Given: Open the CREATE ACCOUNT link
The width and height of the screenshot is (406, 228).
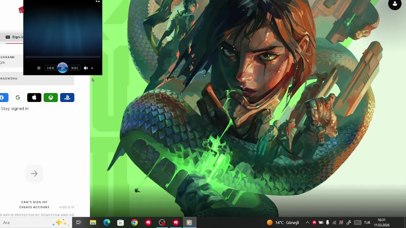Looking at the screenshot, I should point(34,207).
